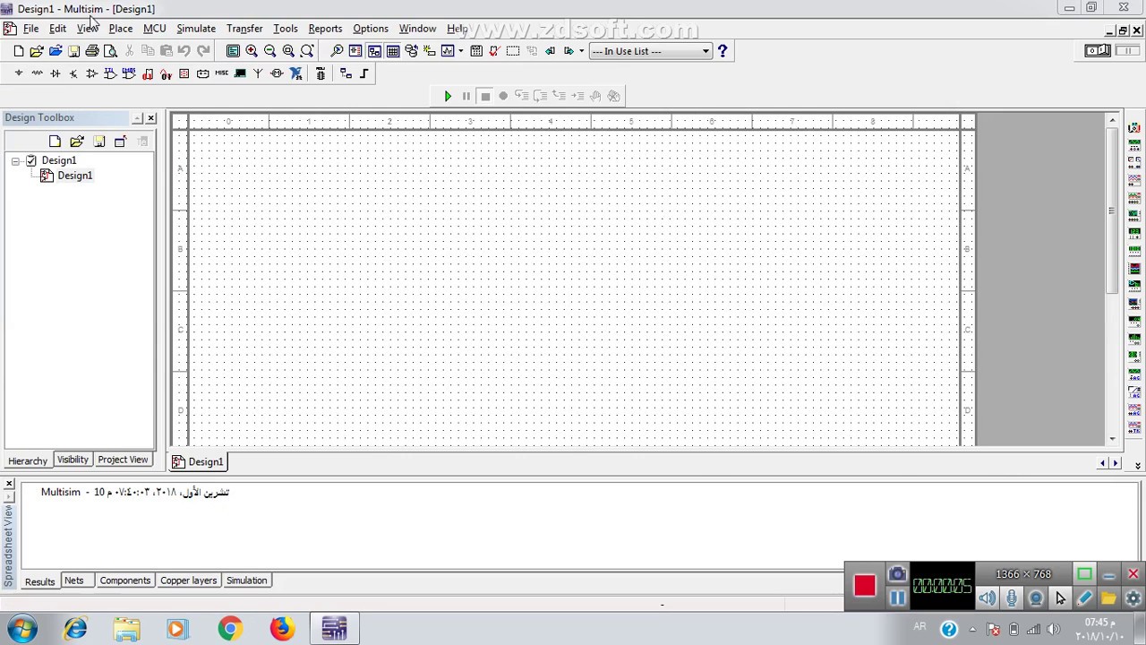Click the Zoom Out magnifier

tap(269, 51)
